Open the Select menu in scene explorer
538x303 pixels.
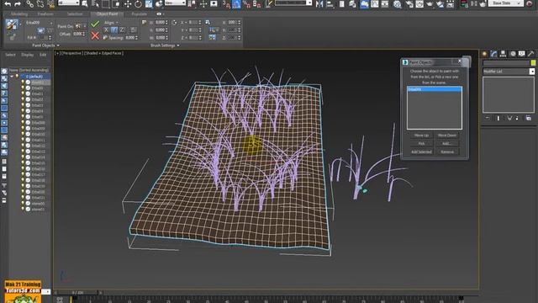click(x=10, y=55)
